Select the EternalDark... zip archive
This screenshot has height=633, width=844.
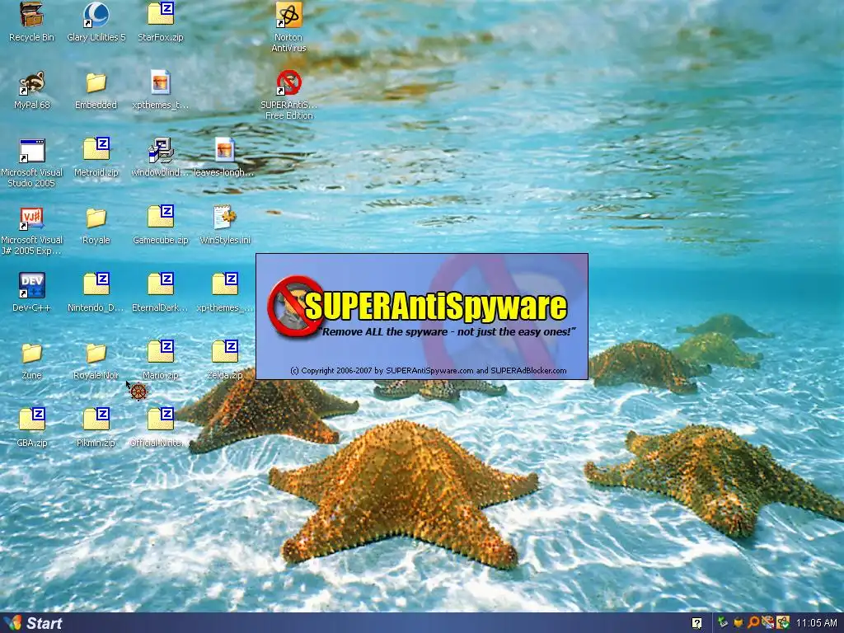[161, 293]
